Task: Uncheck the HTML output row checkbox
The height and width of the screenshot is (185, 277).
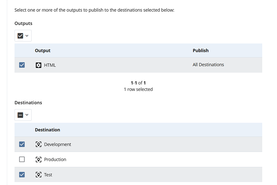Action: [22, 65]
